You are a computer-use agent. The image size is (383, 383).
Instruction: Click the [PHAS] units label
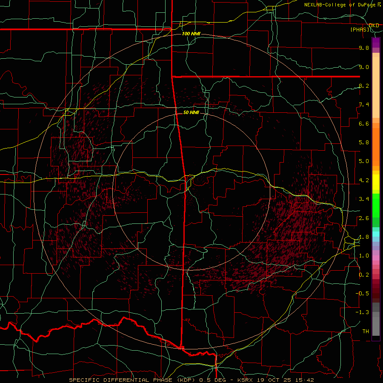click(360, 30)
